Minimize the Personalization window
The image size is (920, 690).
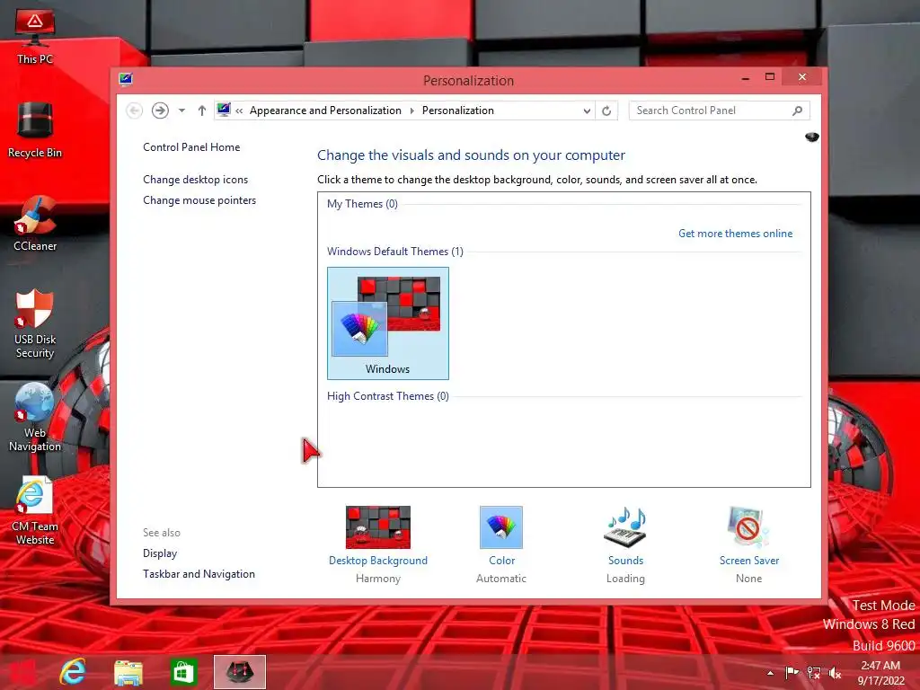pyautogui.click(x=745, y=77)
